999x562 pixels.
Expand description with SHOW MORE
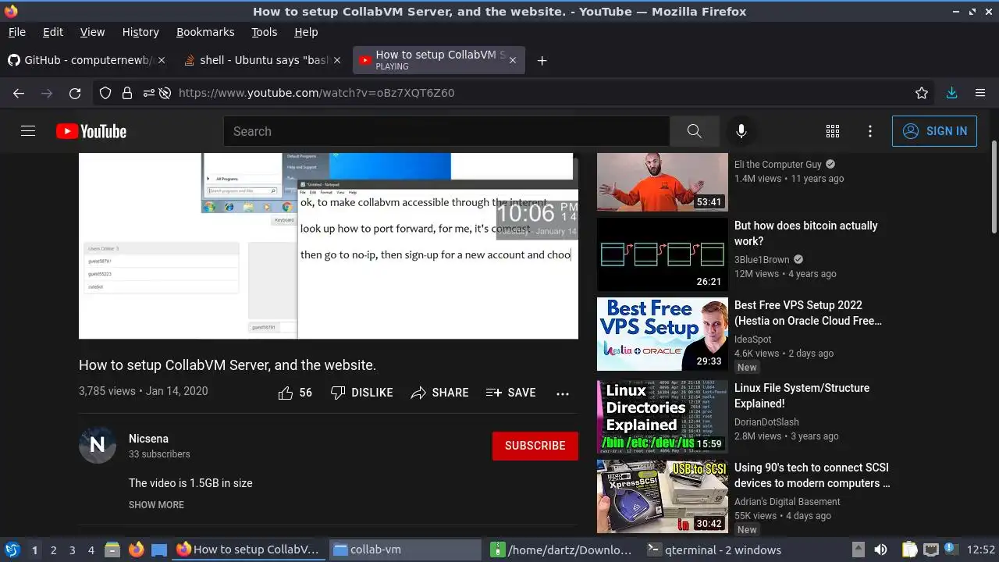pos(156,505)
